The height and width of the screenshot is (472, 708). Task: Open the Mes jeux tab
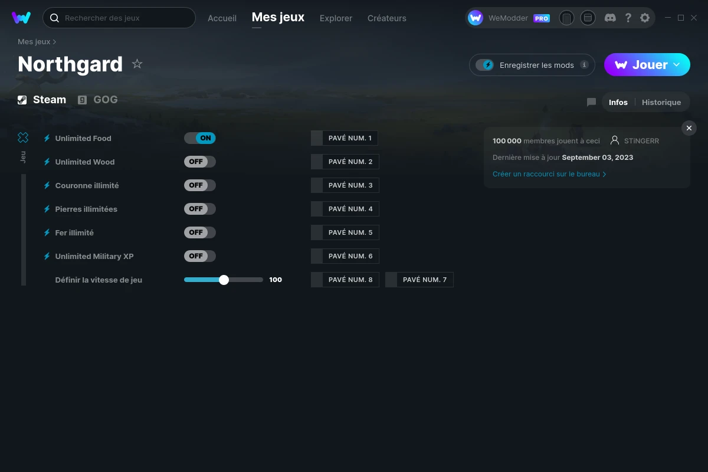tap(278, 18)
